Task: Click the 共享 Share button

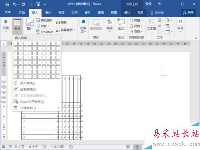Action: click(188, 12)
